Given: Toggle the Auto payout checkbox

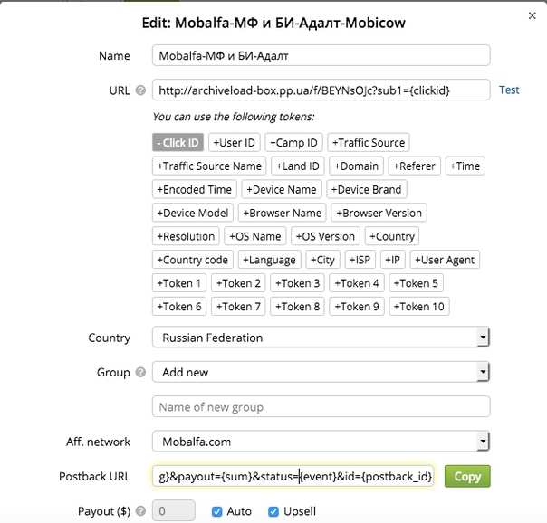Looking at the screenshot, I should click(216, 511).
